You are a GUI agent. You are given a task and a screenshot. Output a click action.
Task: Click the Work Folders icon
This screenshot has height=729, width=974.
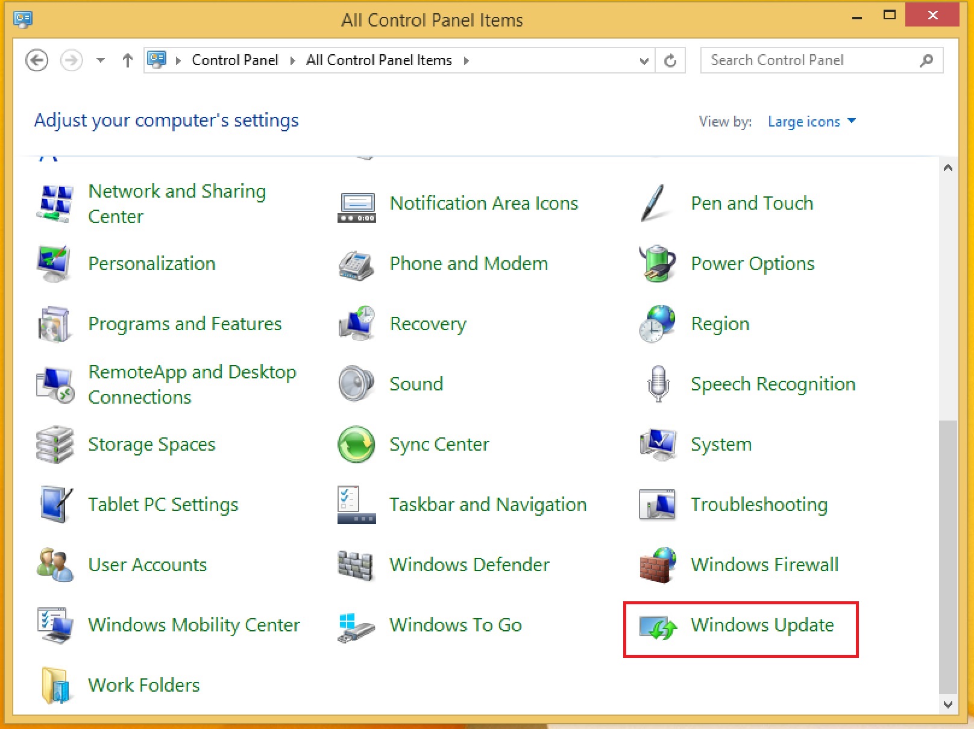click(55, 686)
